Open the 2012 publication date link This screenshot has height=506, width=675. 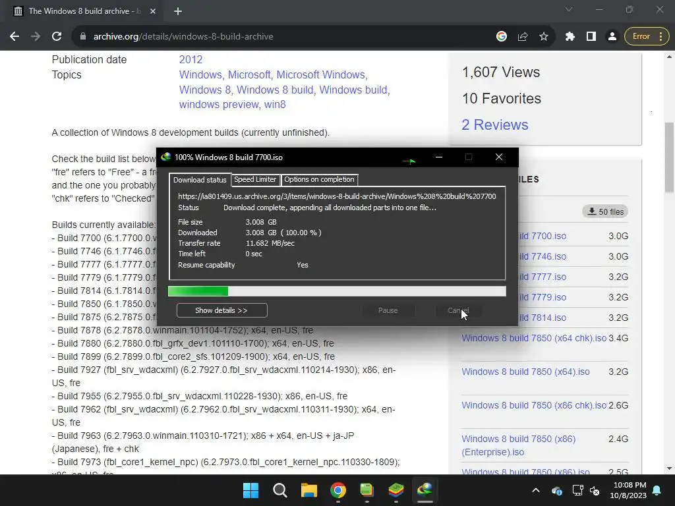point(191,60)
